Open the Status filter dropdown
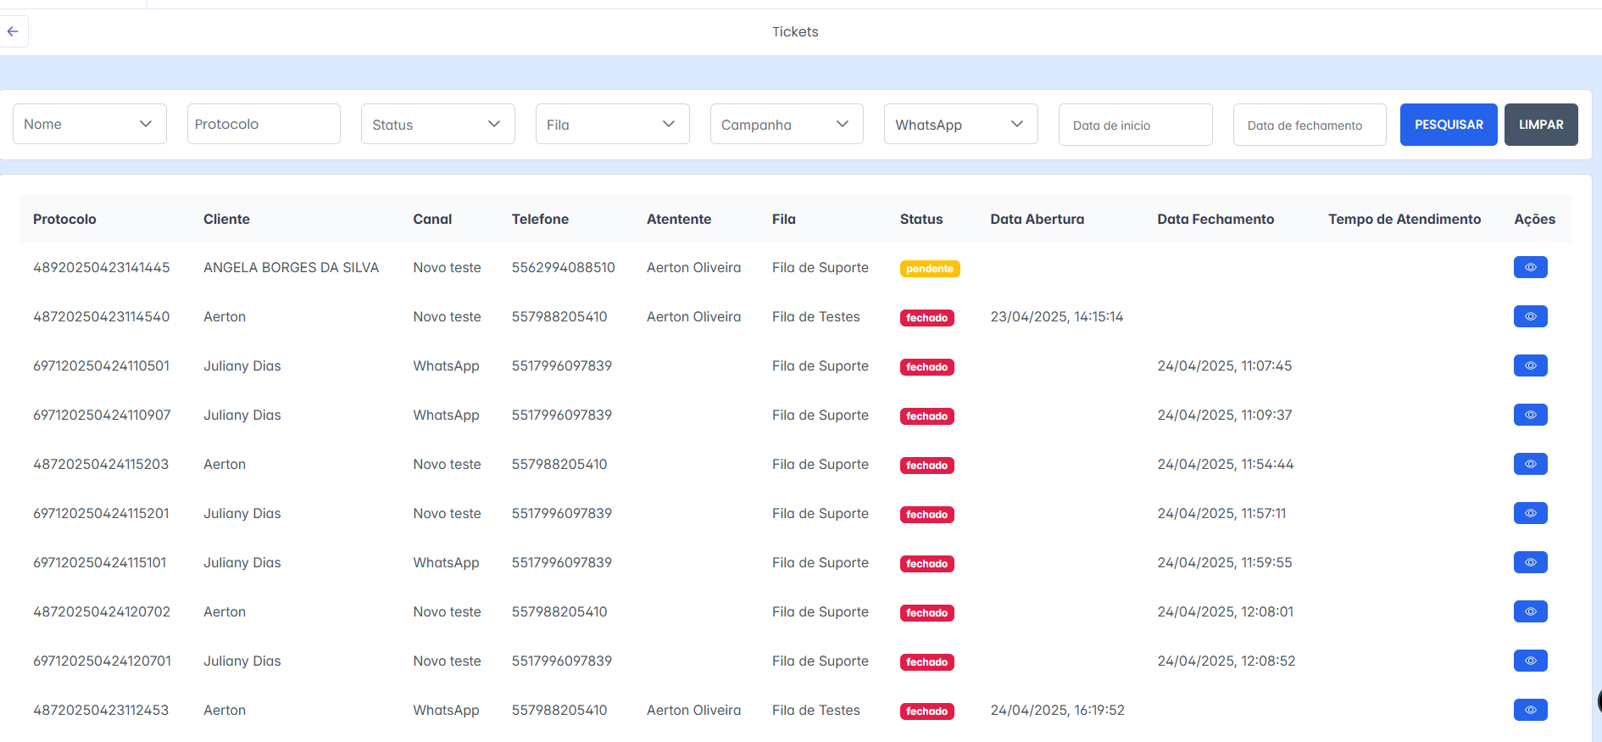Image resolution: width=1602 pixels, height=742 pixels. [x=437, y=124]
